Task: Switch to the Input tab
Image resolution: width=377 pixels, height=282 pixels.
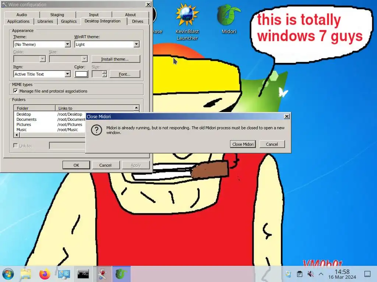Action: pyautogui.click(x=94, y=15)
